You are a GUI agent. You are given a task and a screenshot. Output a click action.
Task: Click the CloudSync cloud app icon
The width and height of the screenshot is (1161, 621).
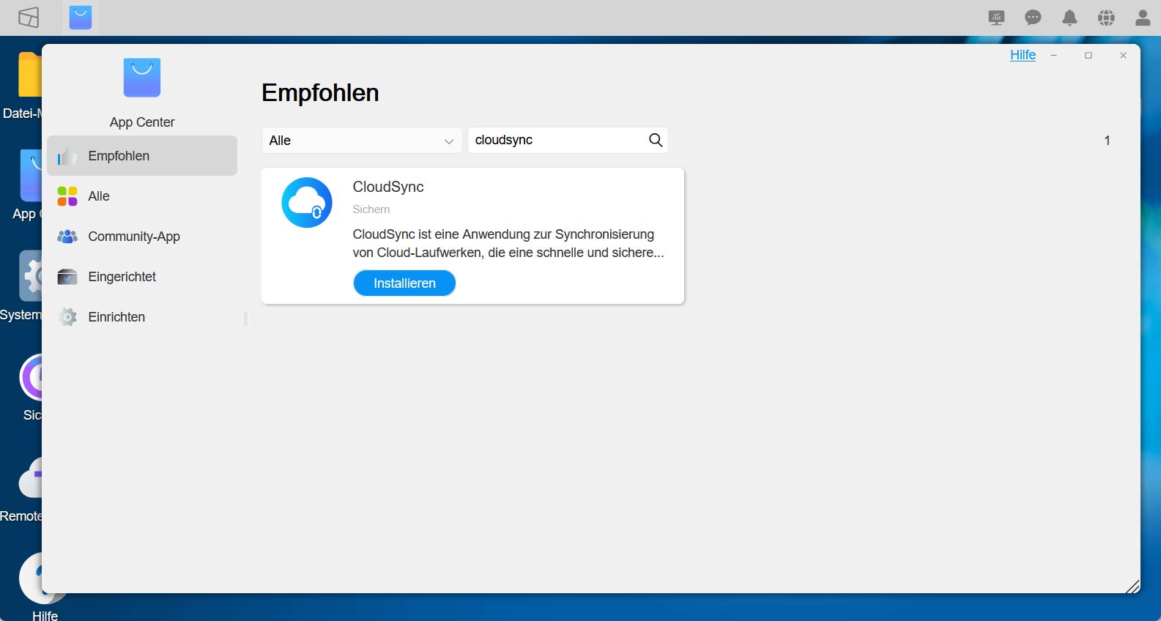click(x=307, y=202)
